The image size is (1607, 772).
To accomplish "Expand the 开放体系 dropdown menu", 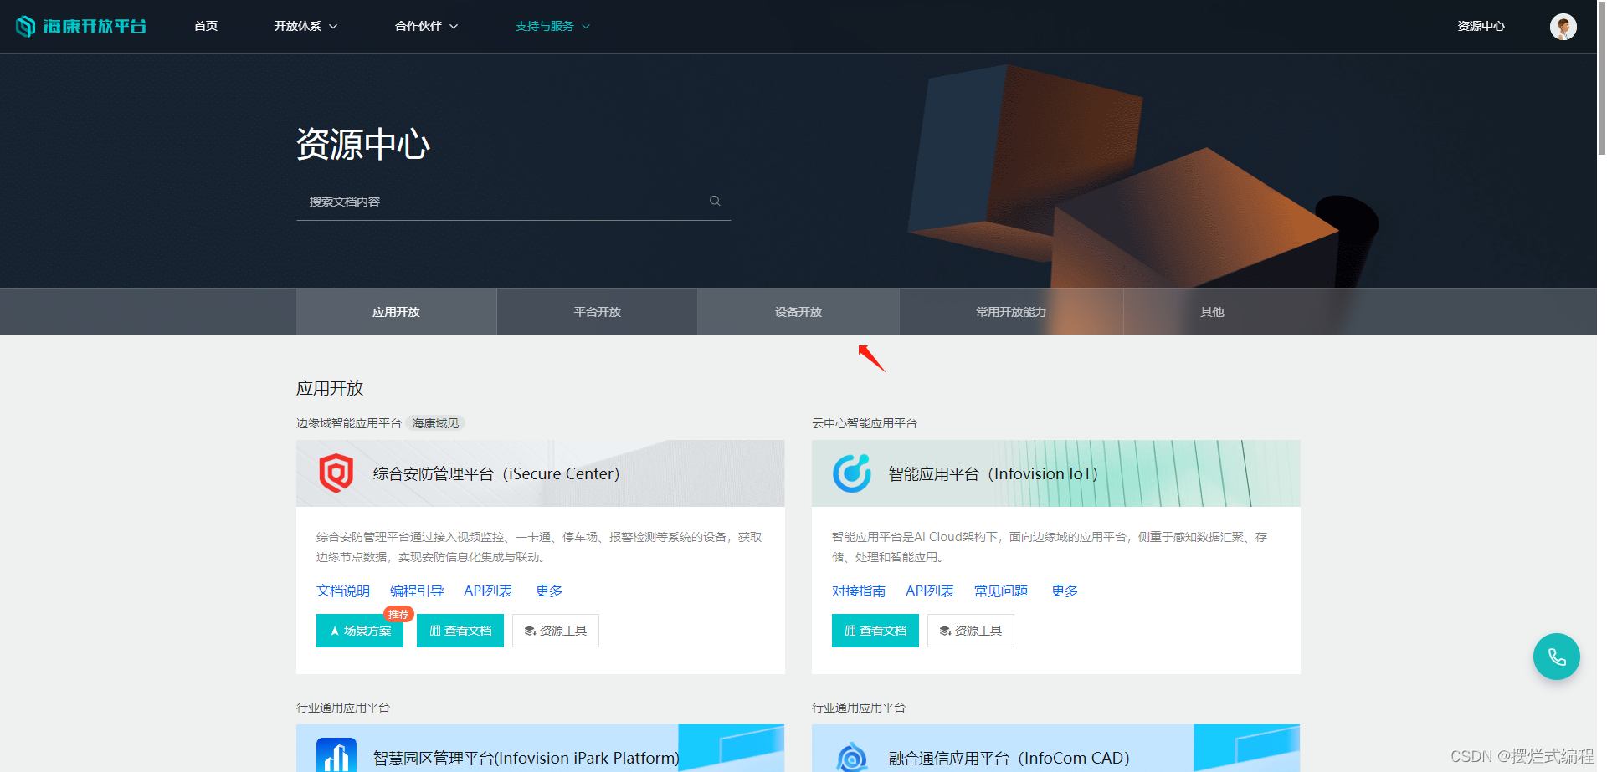I will pos(305,26).
